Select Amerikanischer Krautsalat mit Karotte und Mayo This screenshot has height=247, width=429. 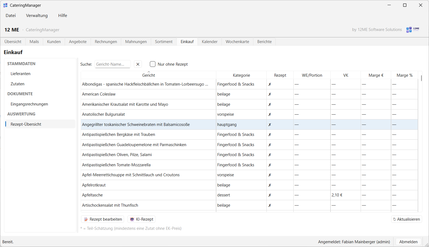(x=249, y=104)
